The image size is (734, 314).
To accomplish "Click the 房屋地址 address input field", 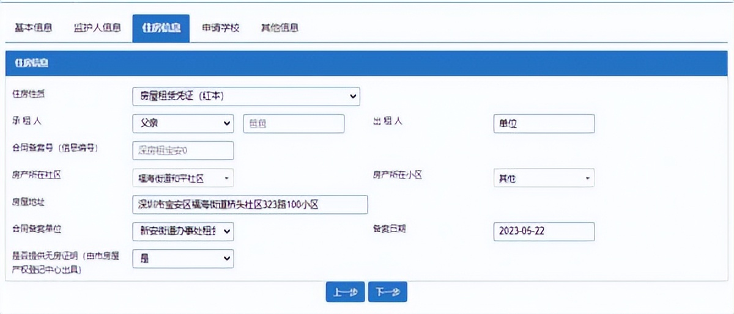I will point(250,205).
